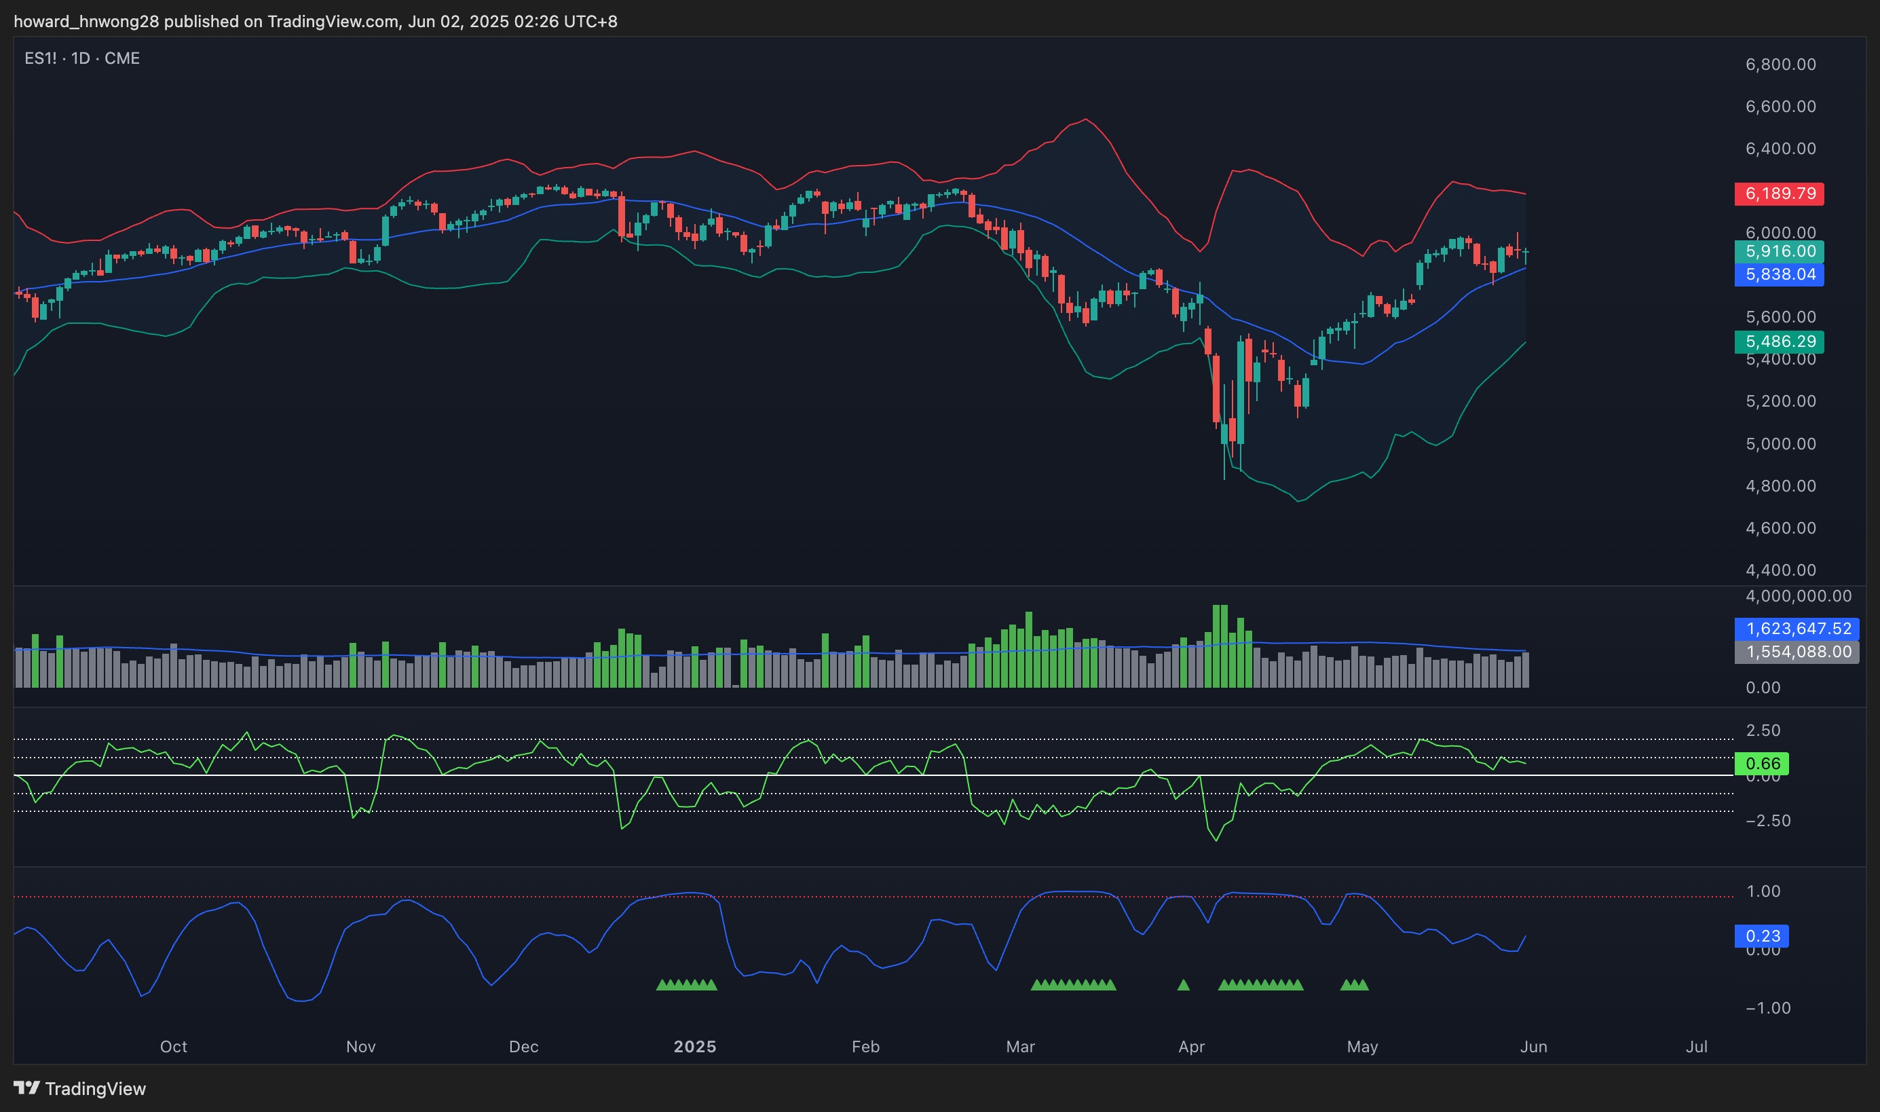Image resolution: width=1880 pixels, height=1112 pixels.
Task: Click the bold 2025 label on time axis
Action: [x=694, y=1047]
